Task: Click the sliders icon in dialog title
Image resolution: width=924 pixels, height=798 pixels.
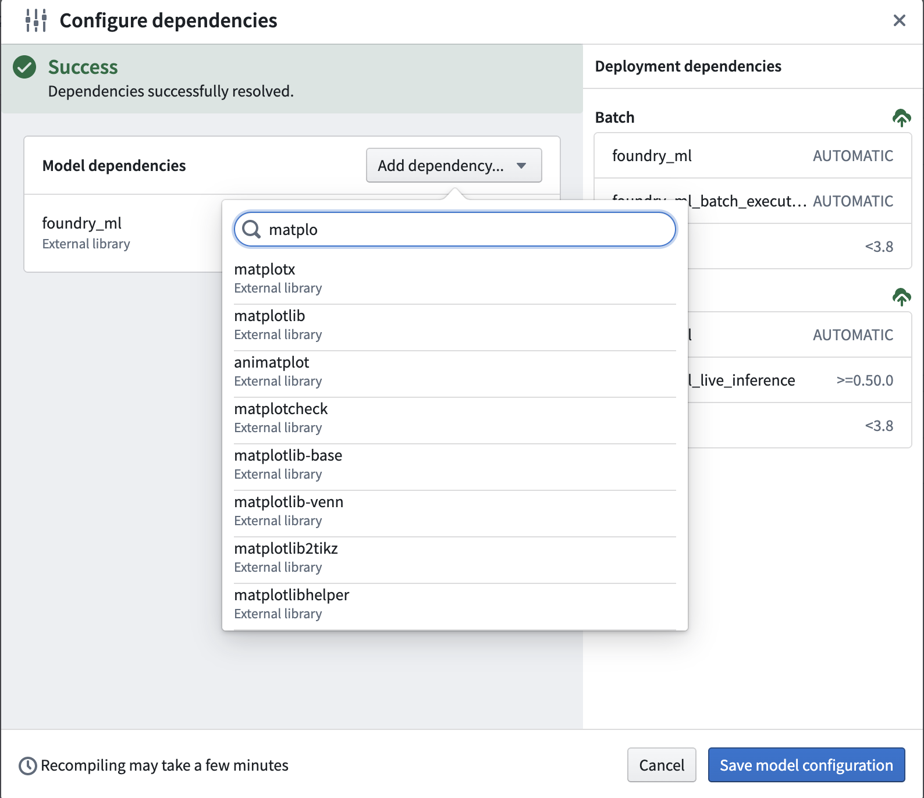Action: [x=36, y=20]
